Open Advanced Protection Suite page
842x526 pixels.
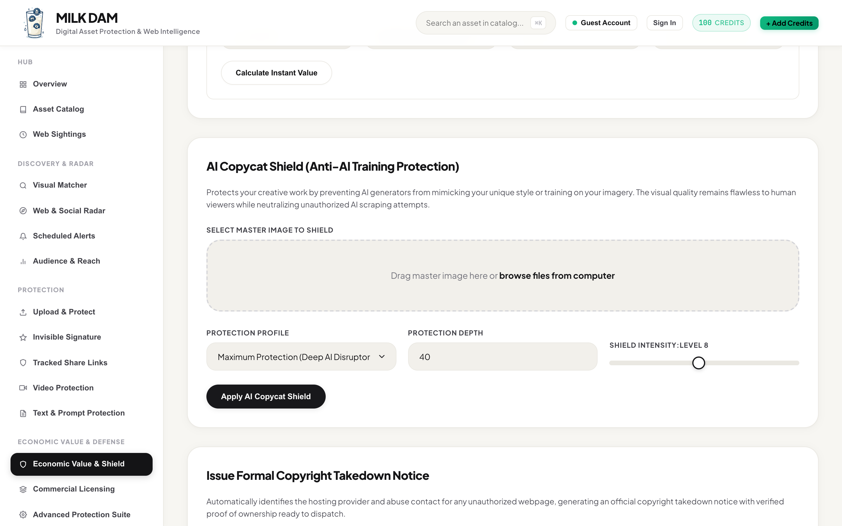81,515
